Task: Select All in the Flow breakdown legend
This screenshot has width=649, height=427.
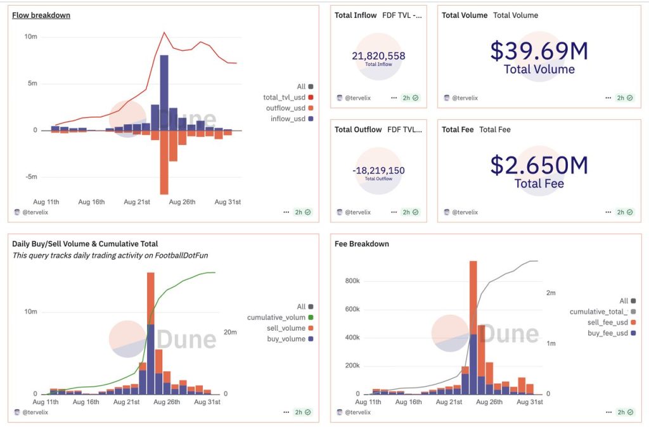Action: coord(301,86)
